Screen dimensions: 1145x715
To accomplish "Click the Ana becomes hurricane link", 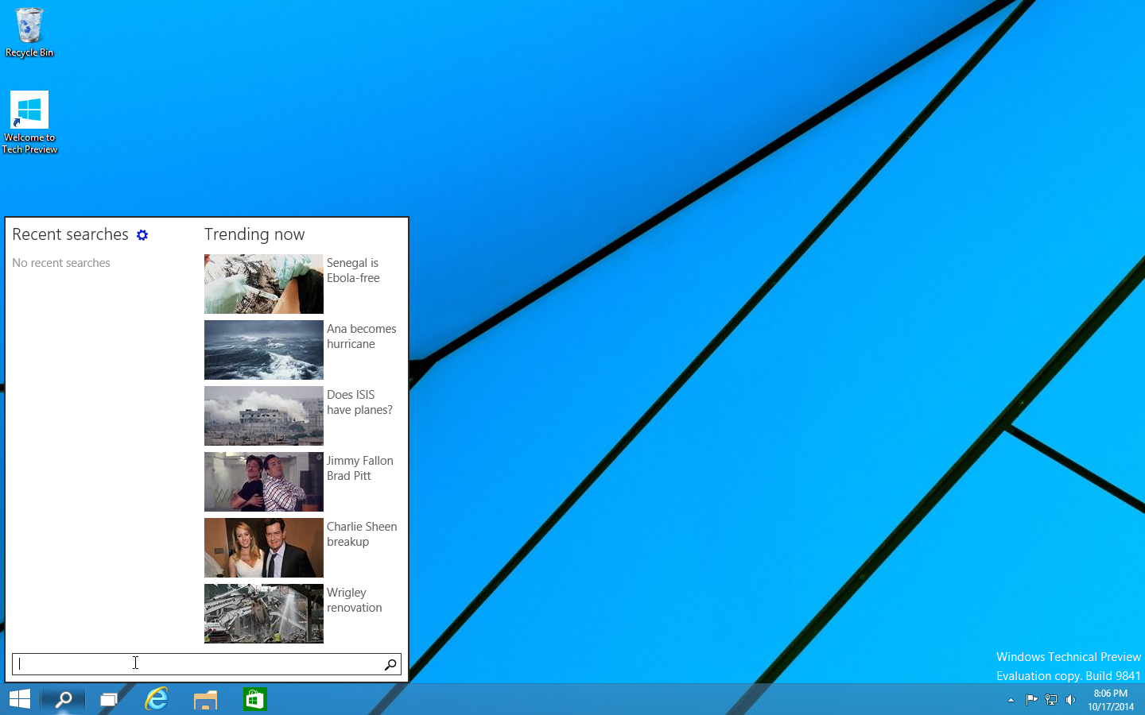I will tap(361, 336).
